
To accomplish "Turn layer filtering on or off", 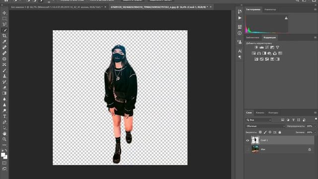I will tap(316, 119).
